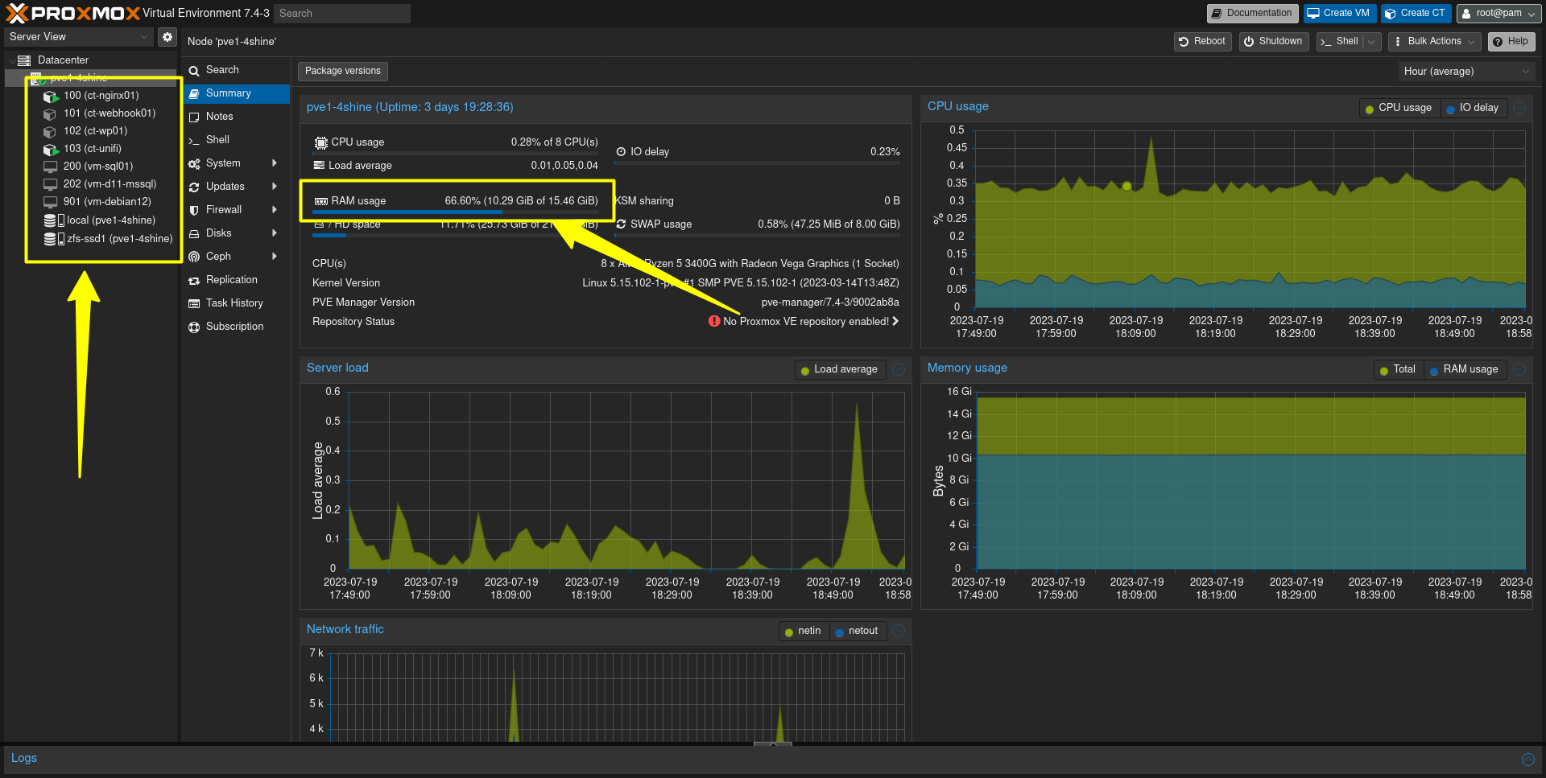Expand Logs panel round icon
Screen dimensions: 1546x778
(1527, 759)
